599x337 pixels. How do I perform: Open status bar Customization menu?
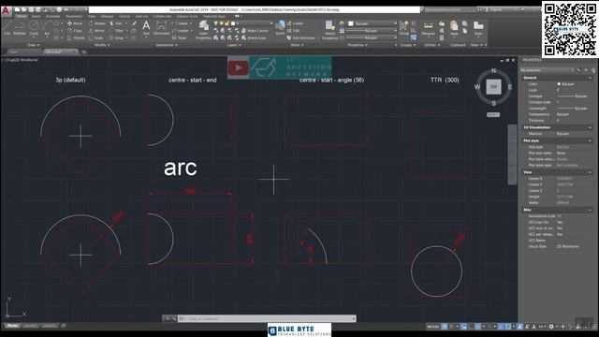coord(594,327)
